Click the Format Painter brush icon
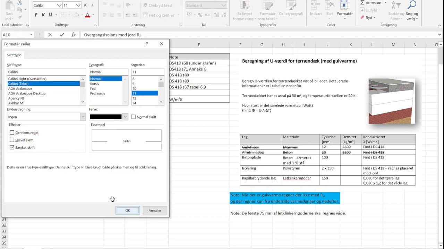 click(x=19, y=17)
